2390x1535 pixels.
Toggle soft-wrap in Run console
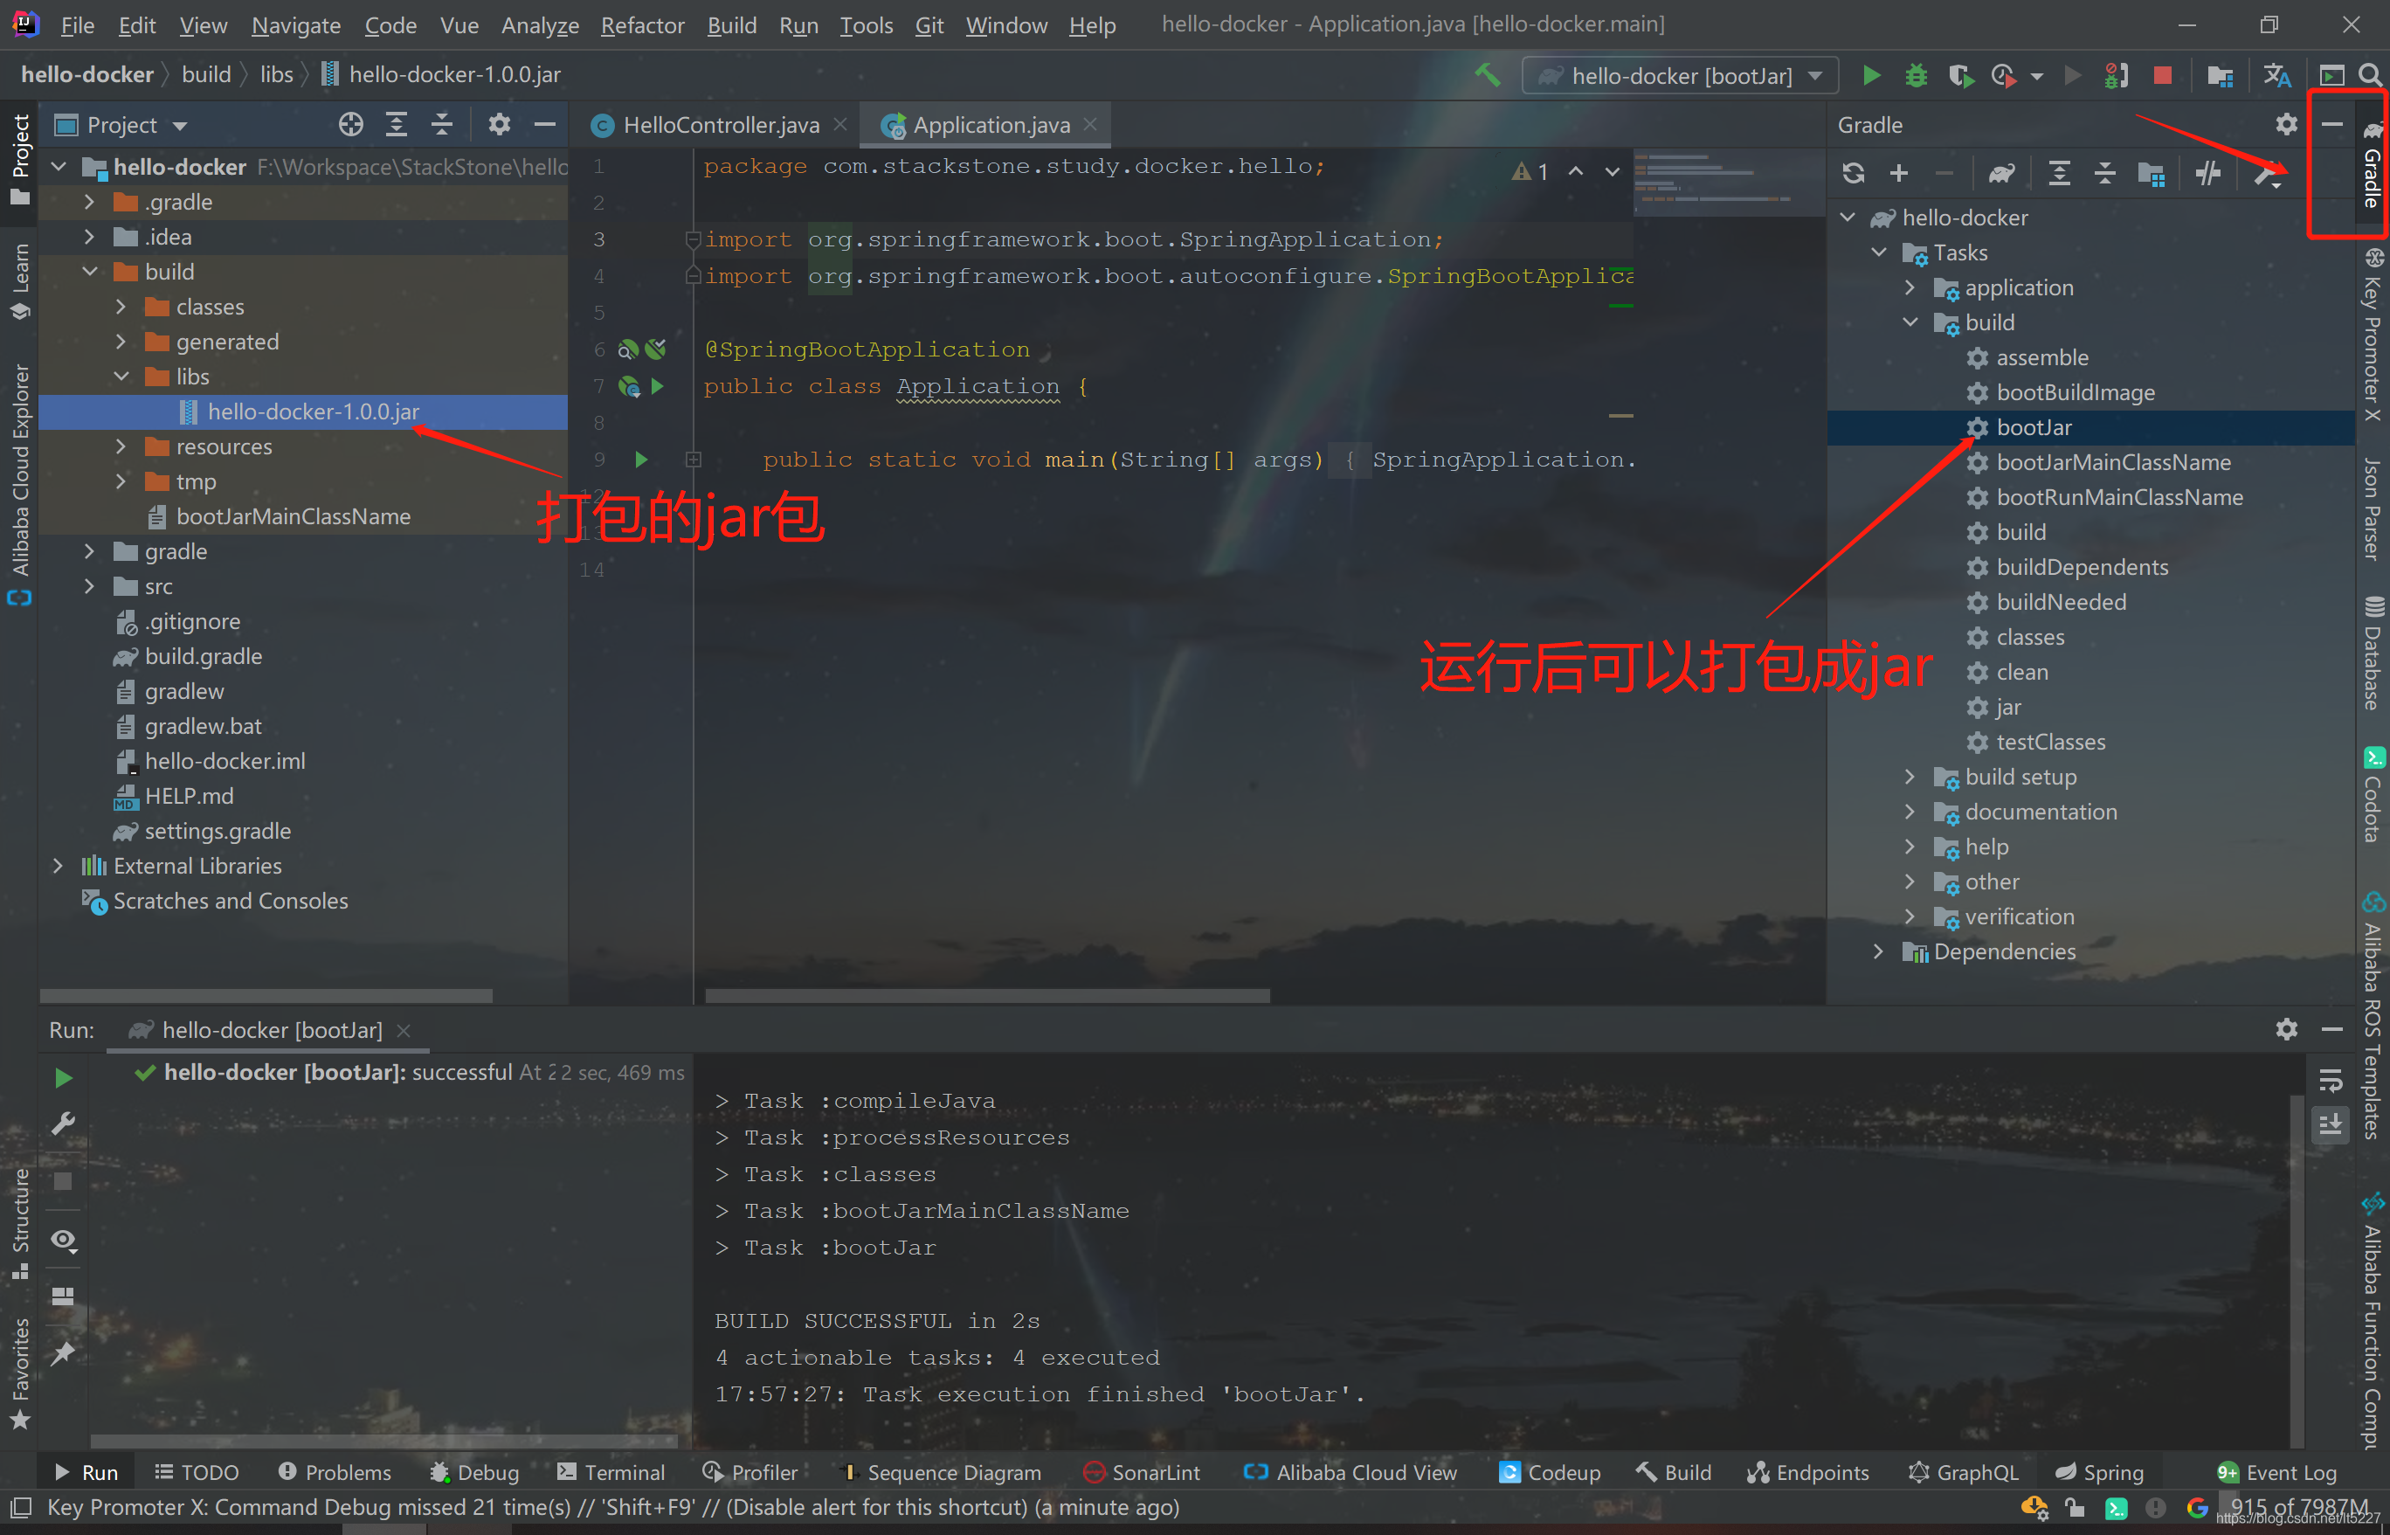click(x=2331, y=1081)
